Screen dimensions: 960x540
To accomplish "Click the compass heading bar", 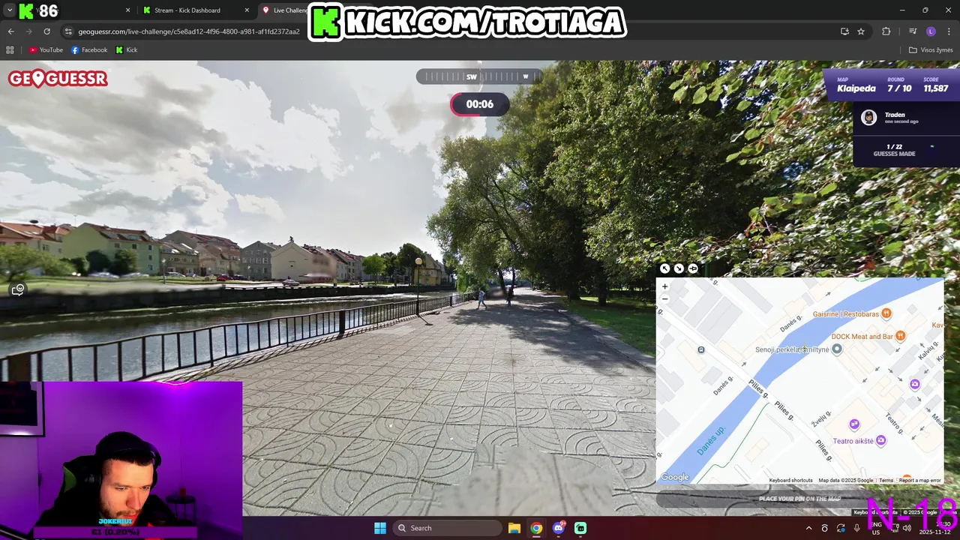I will 479,76.
